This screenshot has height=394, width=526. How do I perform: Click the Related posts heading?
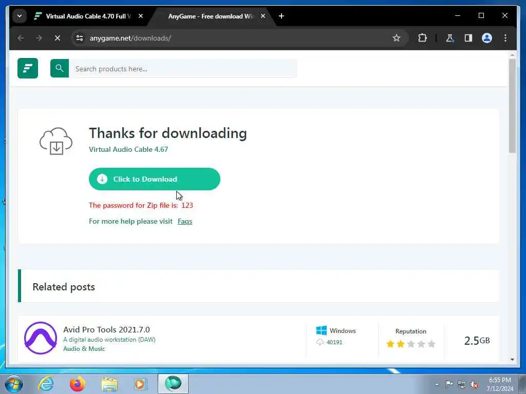[x=64, y=287]
